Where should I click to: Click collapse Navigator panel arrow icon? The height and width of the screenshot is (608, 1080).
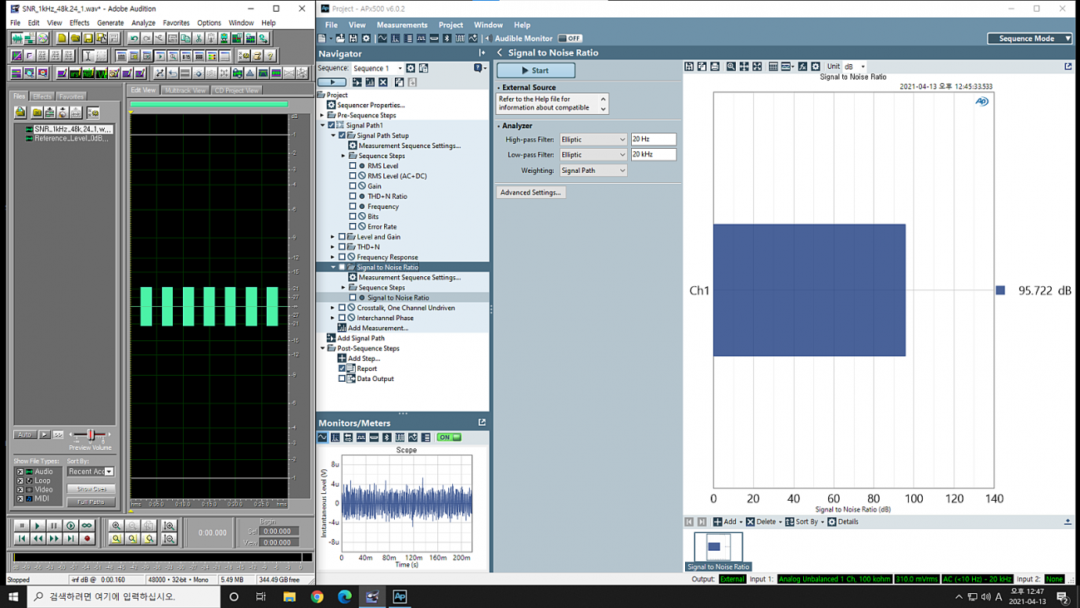pos(481,53)
